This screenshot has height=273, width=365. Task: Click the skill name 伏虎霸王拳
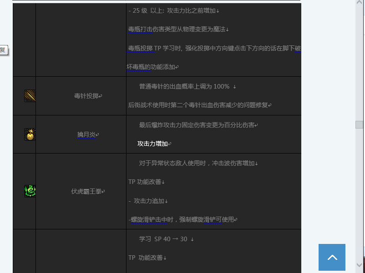tap(86, 191)
